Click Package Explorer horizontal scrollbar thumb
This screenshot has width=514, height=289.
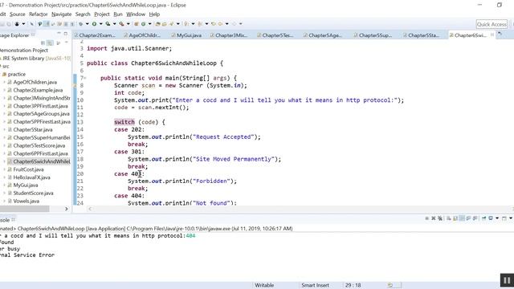tap(25, 209)
